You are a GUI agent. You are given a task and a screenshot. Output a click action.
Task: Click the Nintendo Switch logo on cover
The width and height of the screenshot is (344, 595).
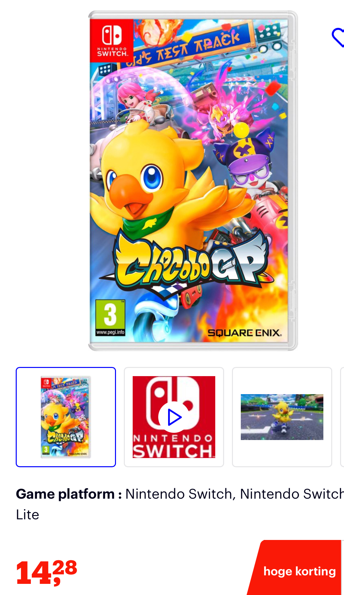coord(112,41)
